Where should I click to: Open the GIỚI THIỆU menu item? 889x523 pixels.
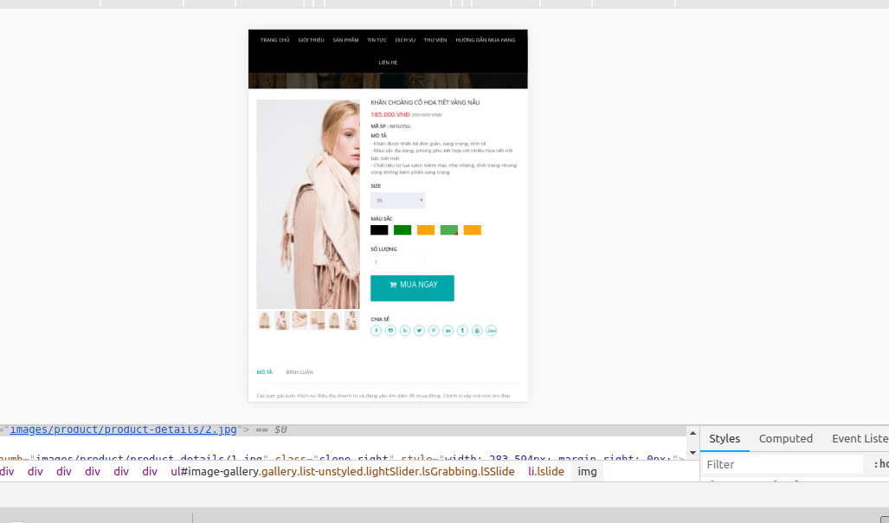(x=312, y=41)
